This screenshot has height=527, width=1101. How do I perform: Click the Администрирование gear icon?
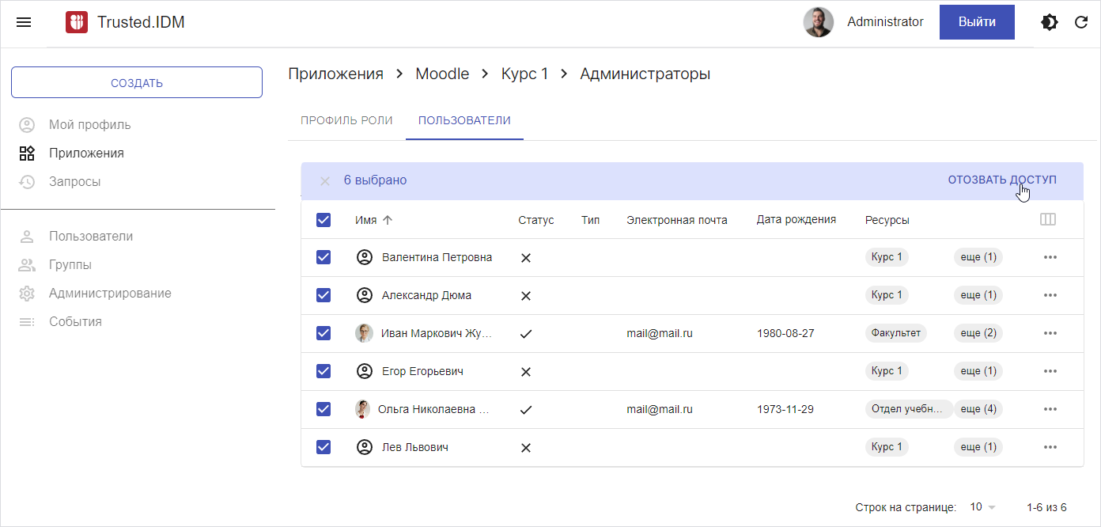tap(27, 294)
